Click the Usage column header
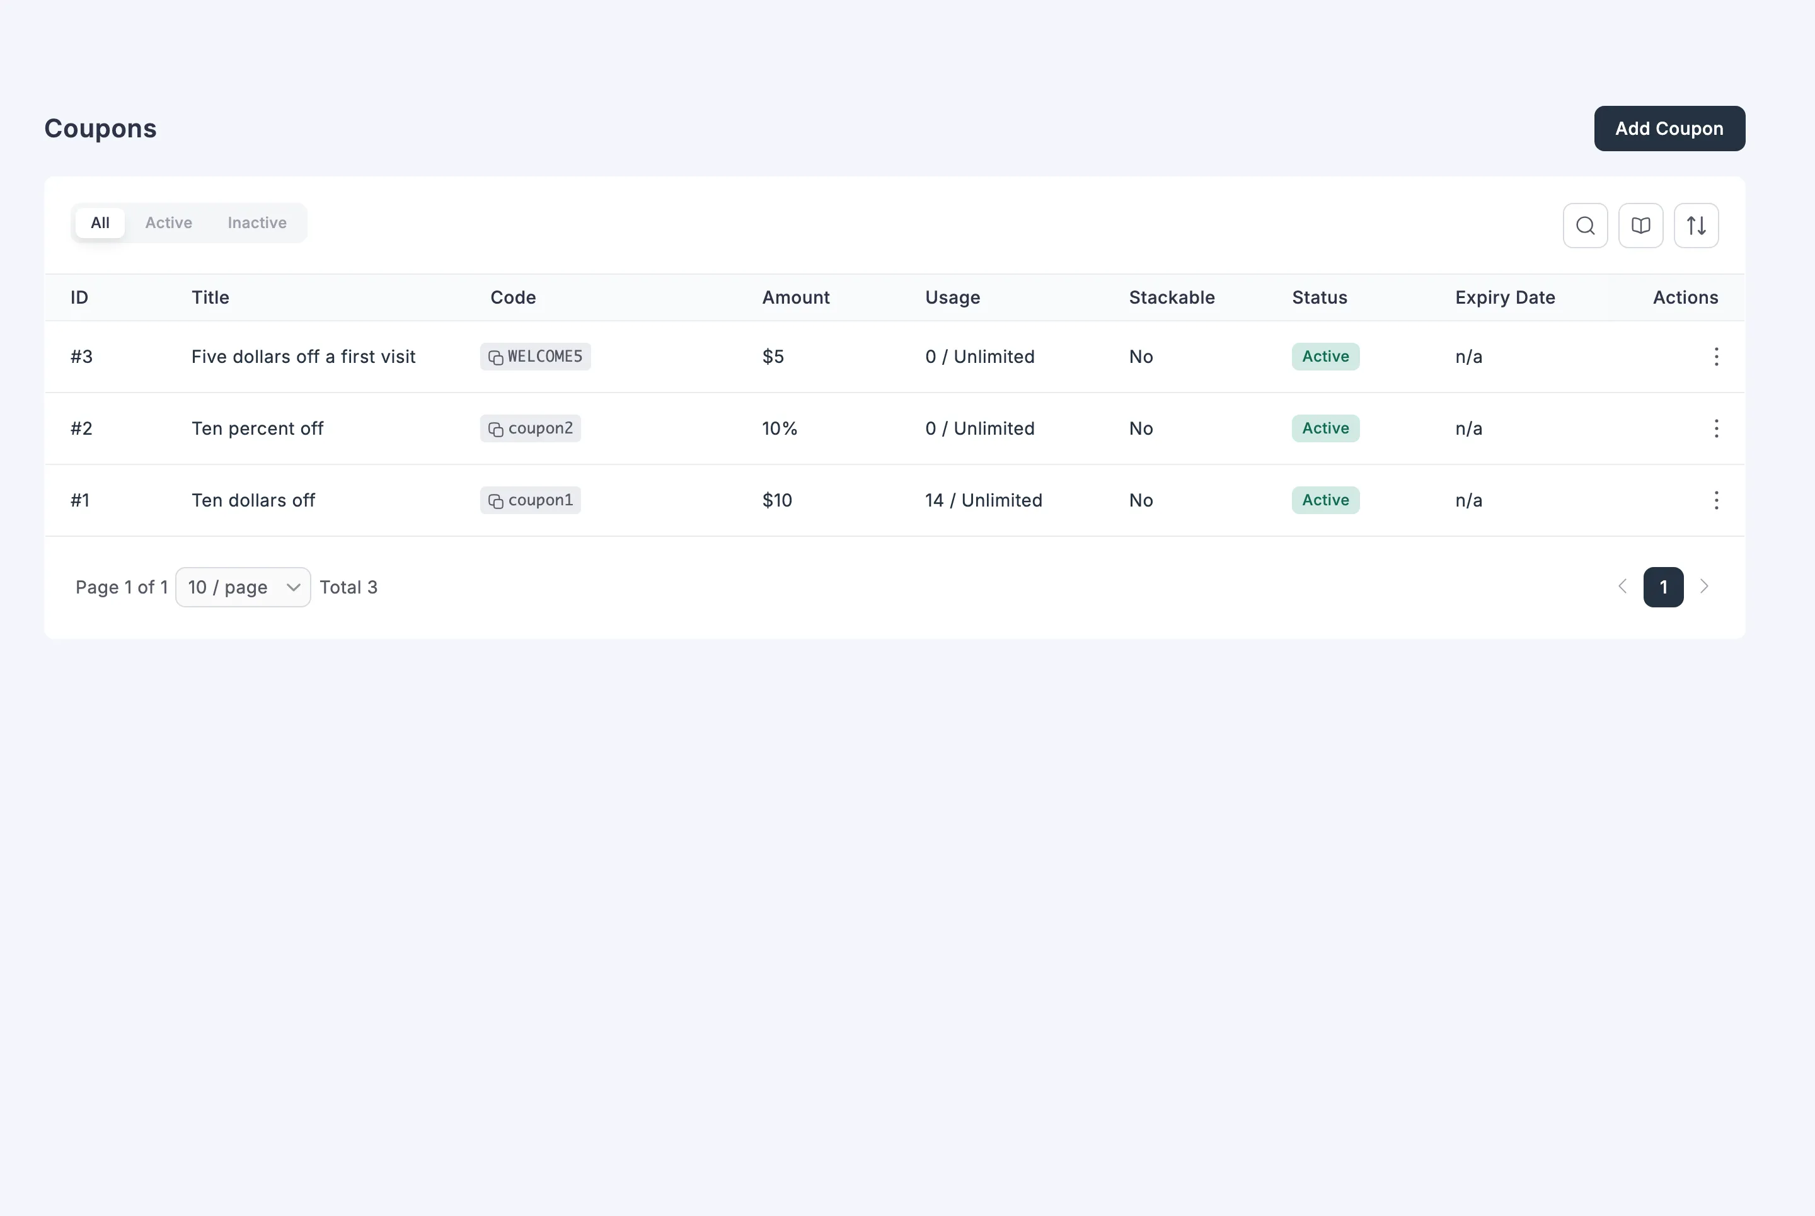This screenshot has width=1815, height=1216. pos(952,298)
